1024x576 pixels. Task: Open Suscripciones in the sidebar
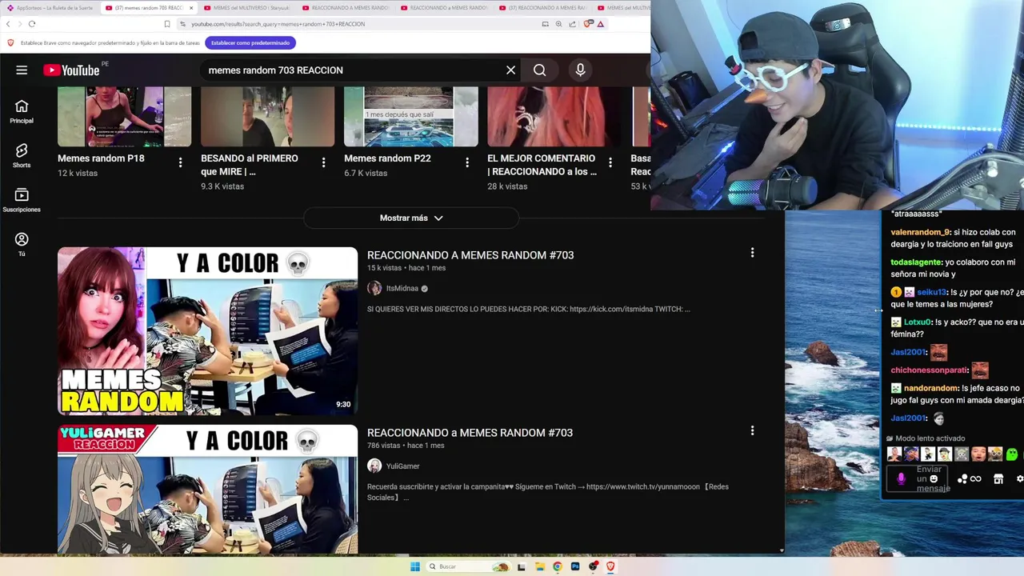[x=22, y=200]
